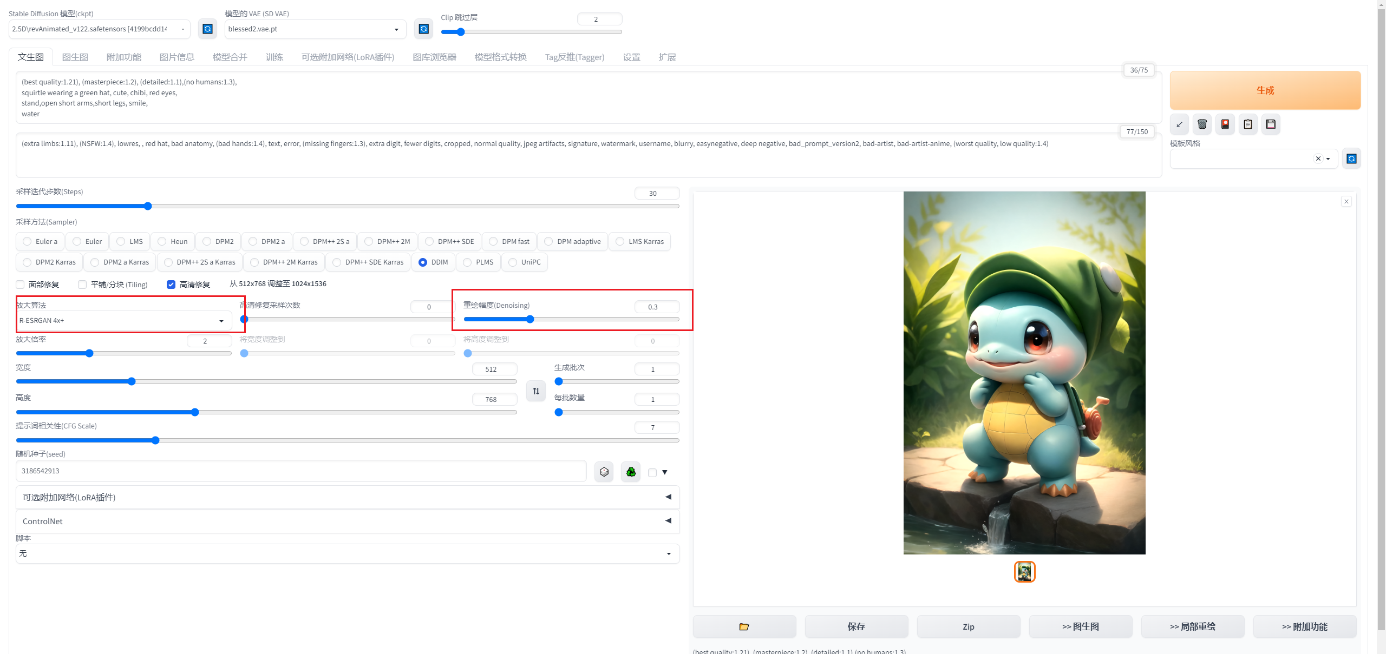The image size is (1386, 654).
Task: Open the 扩展 tab
Action: coord(668,57)
